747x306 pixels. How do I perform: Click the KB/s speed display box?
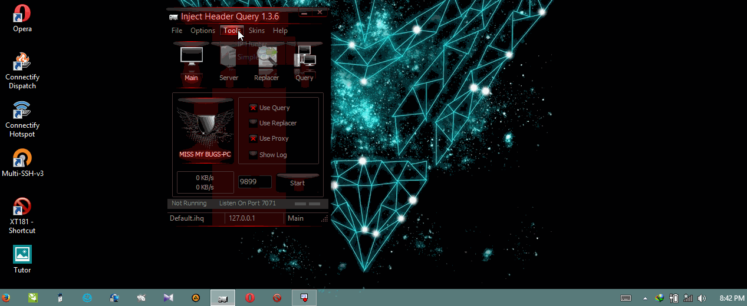[x=205, y=182]
